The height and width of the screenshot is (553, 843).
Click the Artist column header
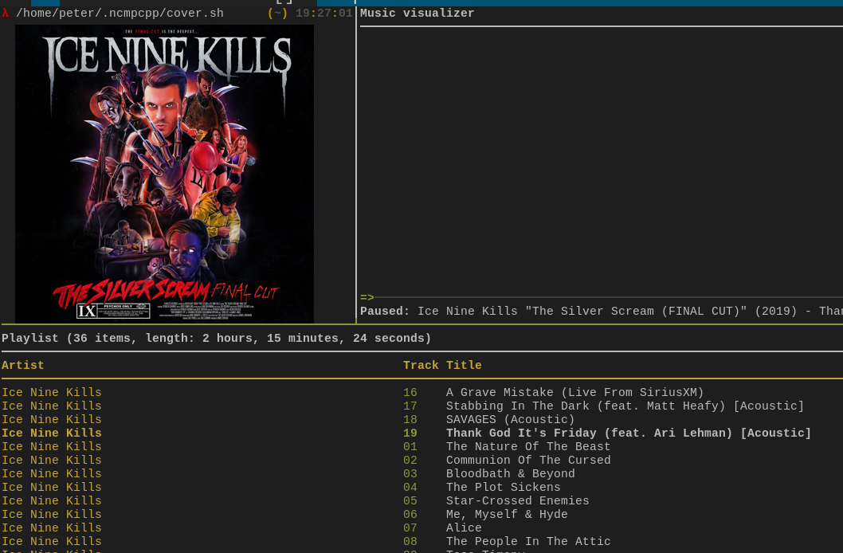pos(22,366)
